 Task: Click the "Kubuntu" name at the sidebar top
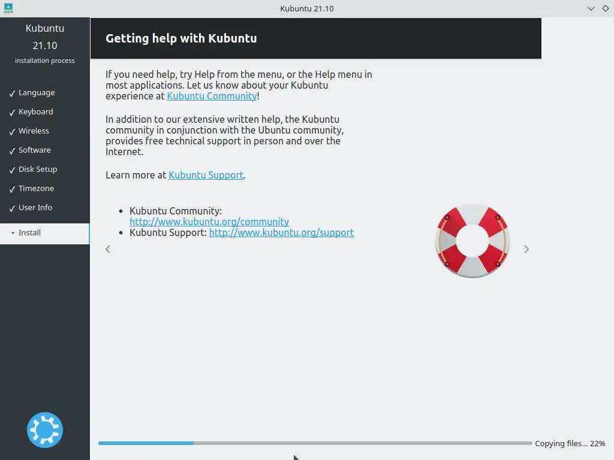[45, 28]
